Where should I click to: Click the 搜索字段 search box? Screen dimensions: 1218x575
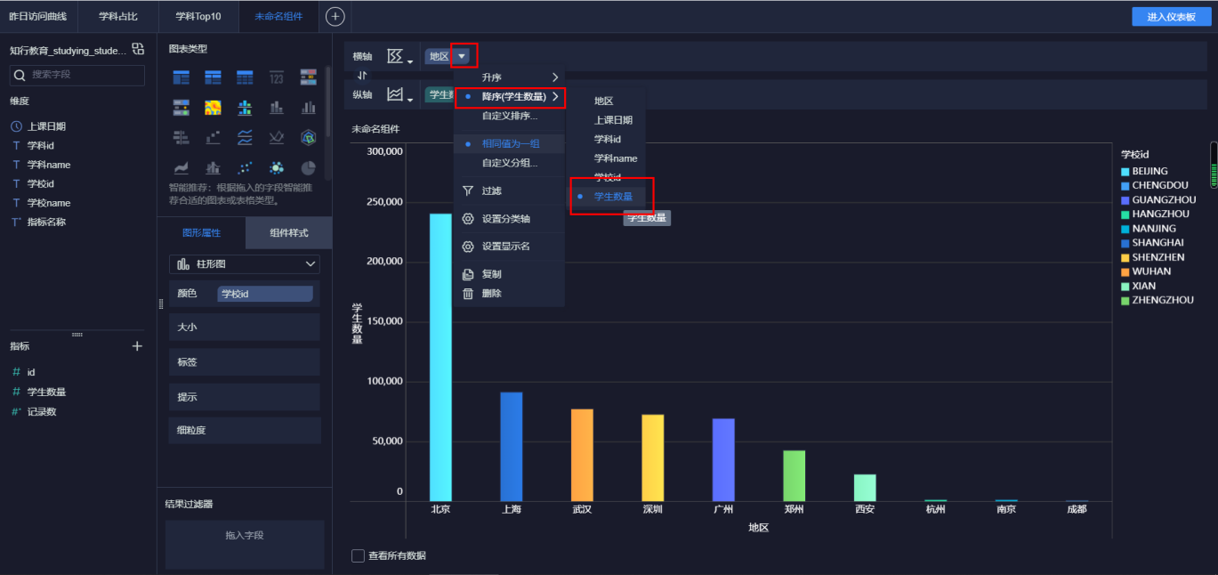click(77, 75)
